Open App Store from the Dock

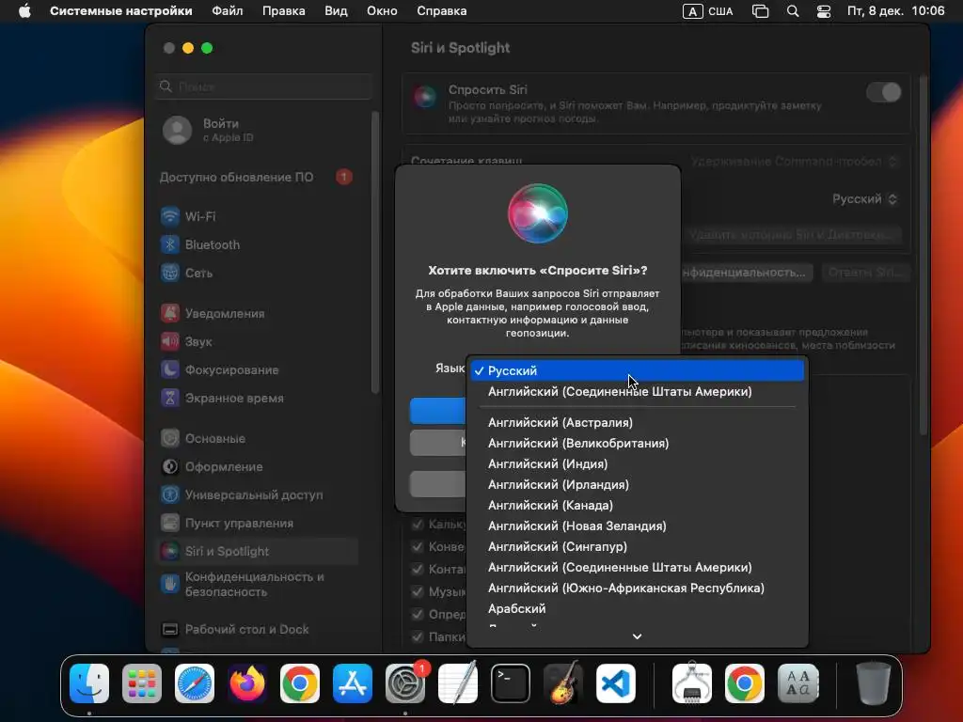[x=353, y=683]
